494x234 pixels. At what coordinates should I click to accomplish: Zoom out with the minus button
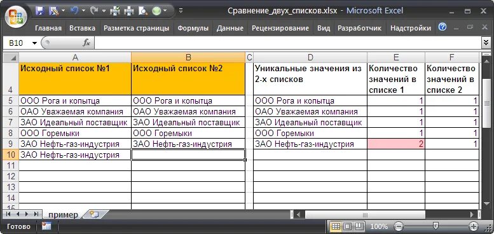click(x=399, y=226)
